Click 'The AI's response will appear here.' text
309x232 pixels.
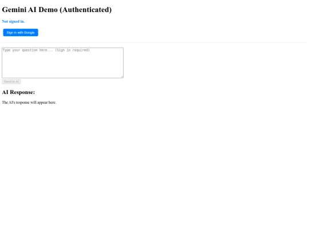[x=29, y=103]
